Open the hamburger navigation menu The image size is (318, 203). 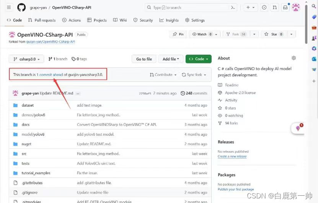pyautogui.click(x=9, y=8)
